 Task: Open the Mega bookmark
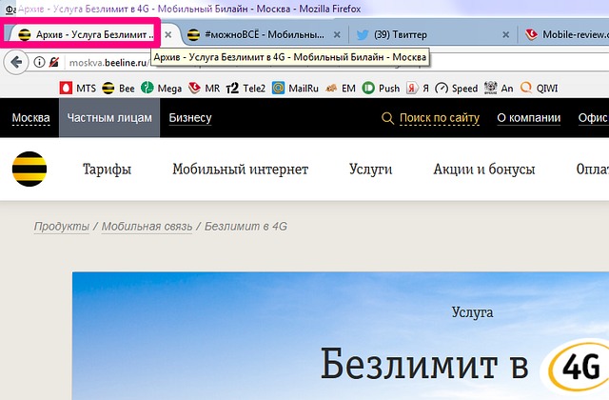(x=161, y=89)
